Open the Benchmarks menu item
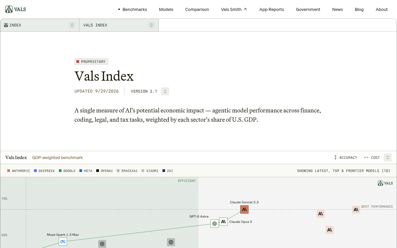This screenshot has height=248, width=397. click(x=133, y=9)
